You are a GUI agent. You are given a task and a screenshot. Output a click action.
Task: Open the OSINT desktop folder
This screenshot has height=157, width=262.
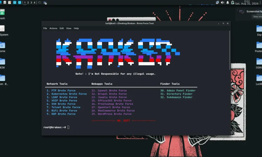click(x=259, y=63)
